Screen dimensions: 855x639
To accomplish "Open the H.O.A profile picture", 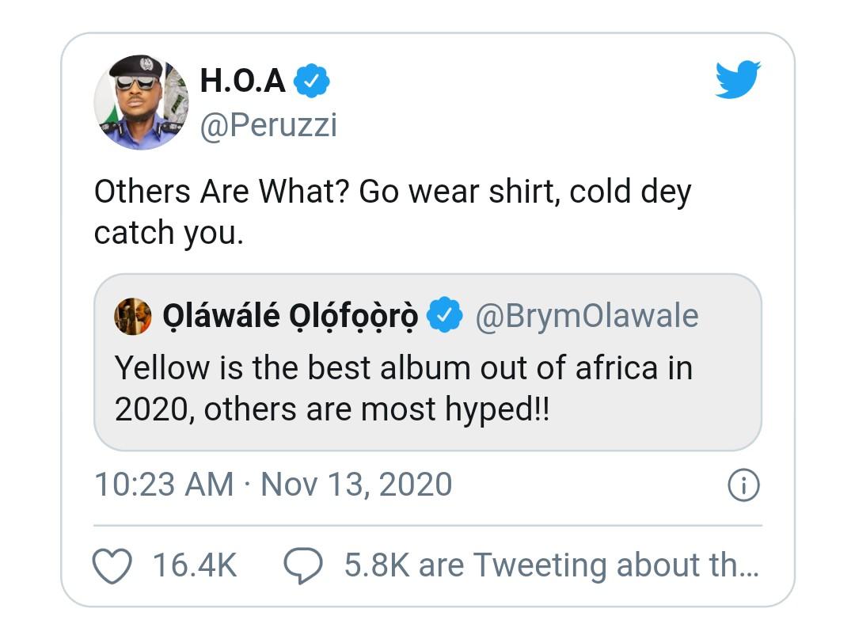I will click(141, 102).
